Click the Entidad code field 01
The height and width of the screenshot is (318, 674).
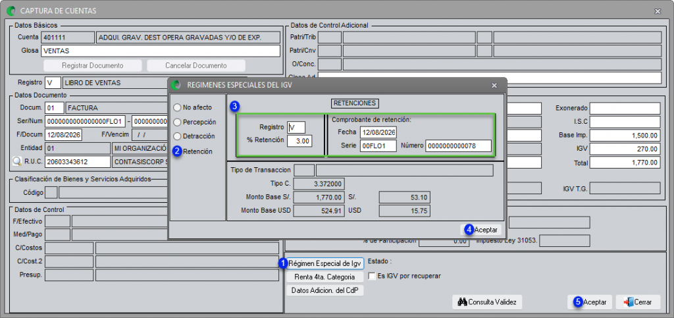(x=78, y=148)
